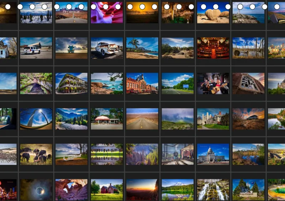The height and width of the screenshot is (201, 285).
Task: Select the swamp with bare trees photo
Action: pyautogui.click(x=248, y=48)
